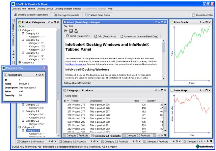Screen dimensions: 216x151
Task: Minimize the Sales Graph panel
Action: click(204, 90)
